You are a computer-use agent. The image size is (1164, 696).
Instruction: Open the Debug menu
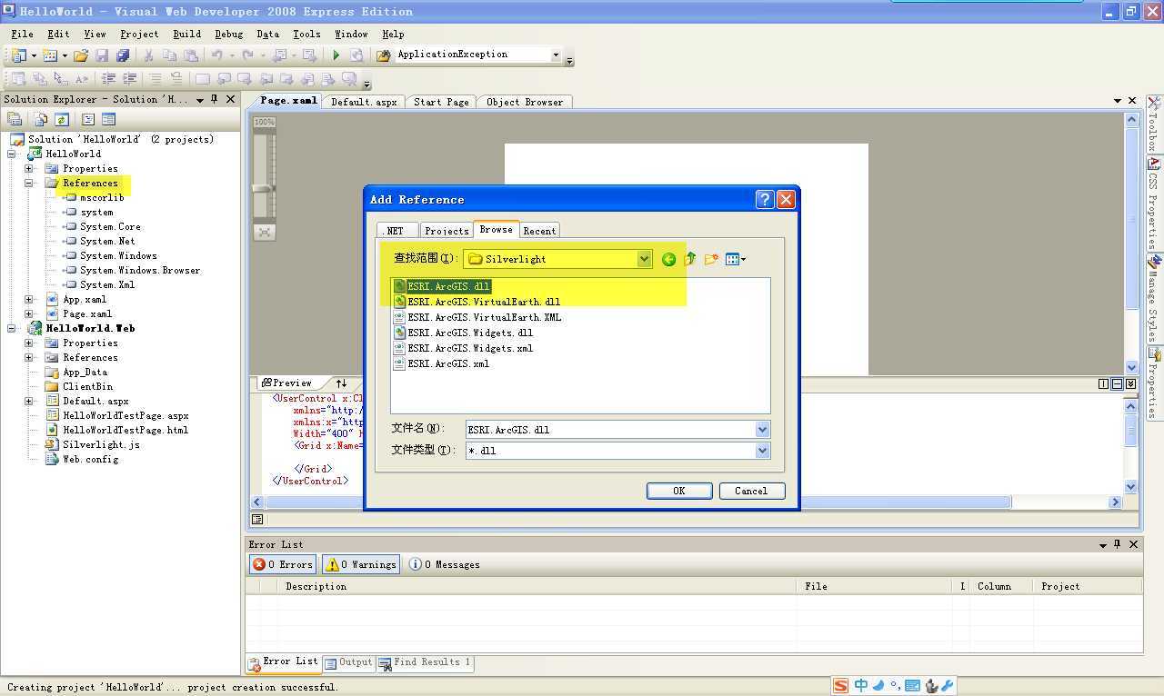tap(228, 34)
